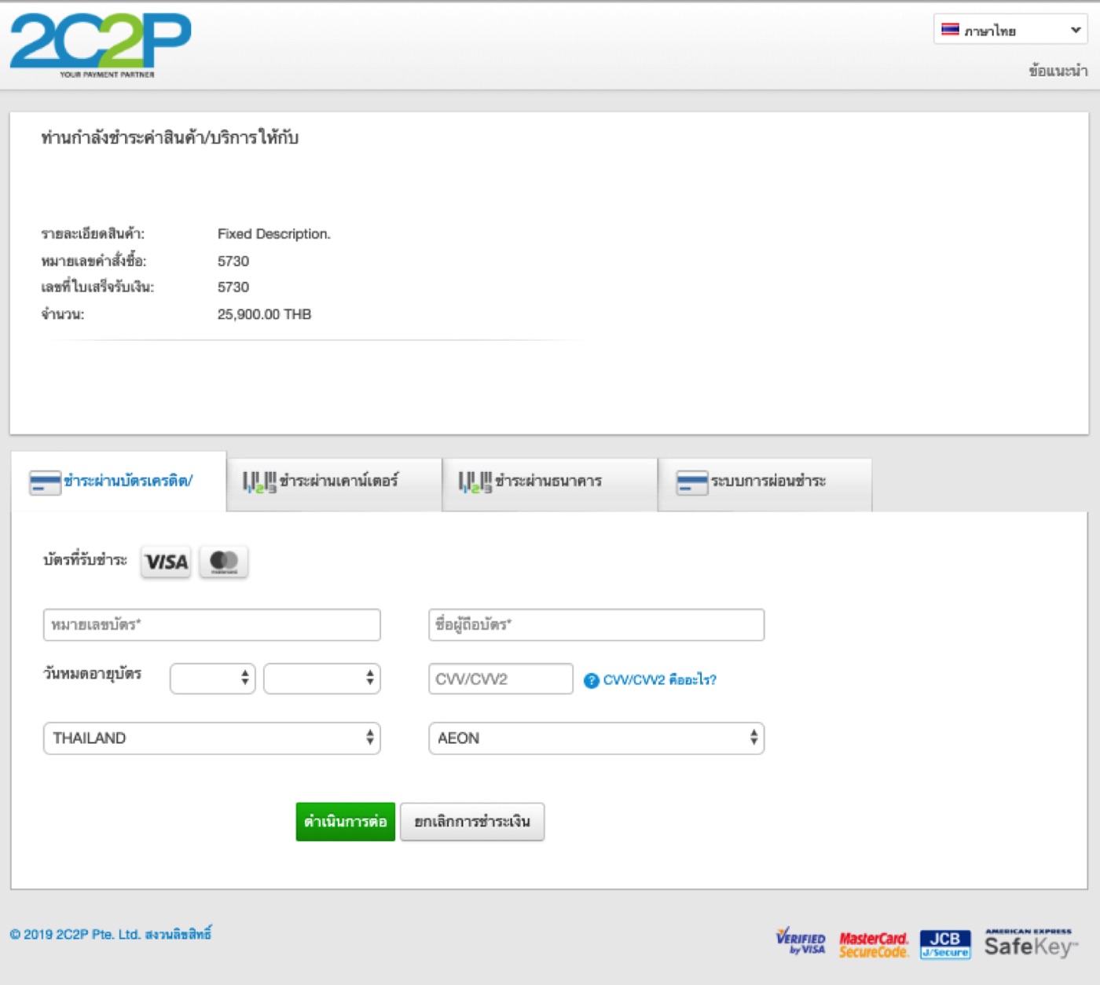Click the American Express SafeKey badge
The width and height of the screenshot is (1100, 985).
[1031, 943]
